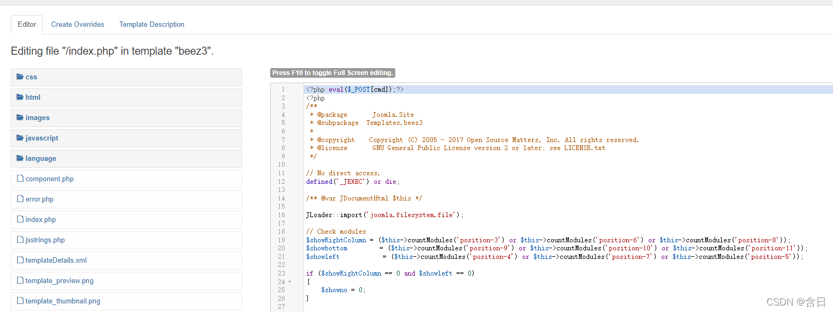833x312 pixels.
Task: Click the templateDetails.xml file icon
Action: click(x=20, y=260)
